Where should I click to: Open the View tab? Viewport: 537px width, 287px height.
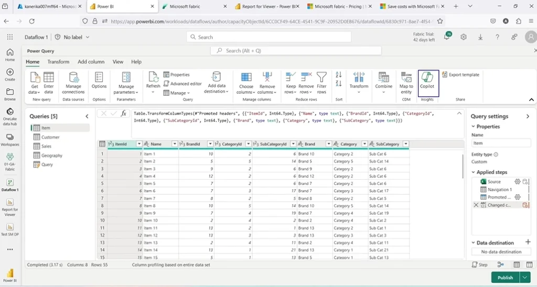(x=118, y=62)
